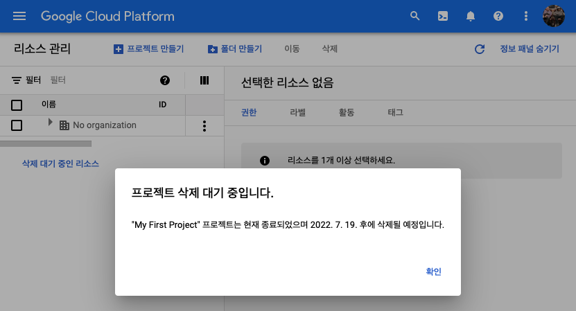Click the No organization building icon
Image resolution: width=576 pixels, height=311 pixels.
point(64,125)
